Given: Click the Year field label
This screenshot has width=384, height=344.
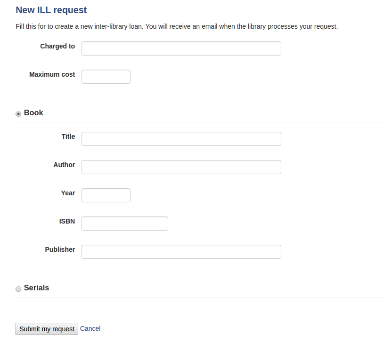Looking at the screenshot, I should [68, 193].
